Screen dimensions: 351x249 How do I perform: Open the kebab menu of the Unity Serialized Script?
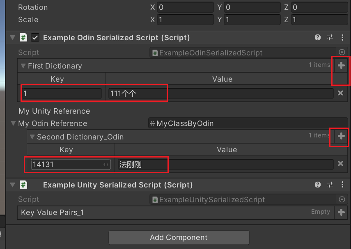[x=342, y=185]
